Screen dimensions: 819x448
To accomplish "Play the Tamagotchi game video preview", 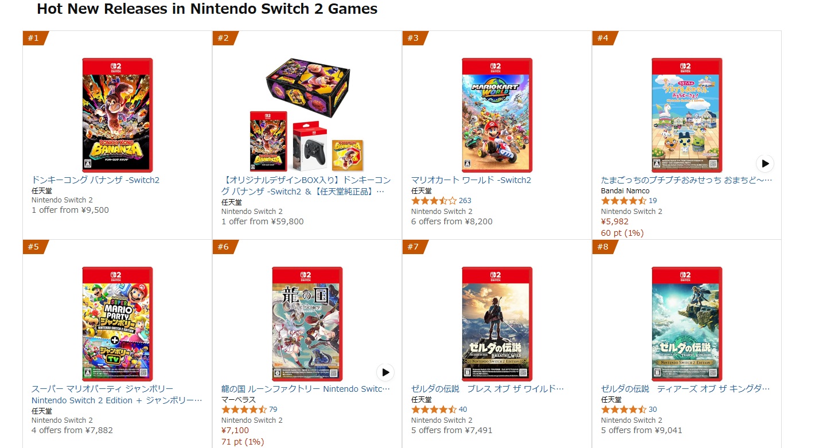I will click(x=765, y=163).
